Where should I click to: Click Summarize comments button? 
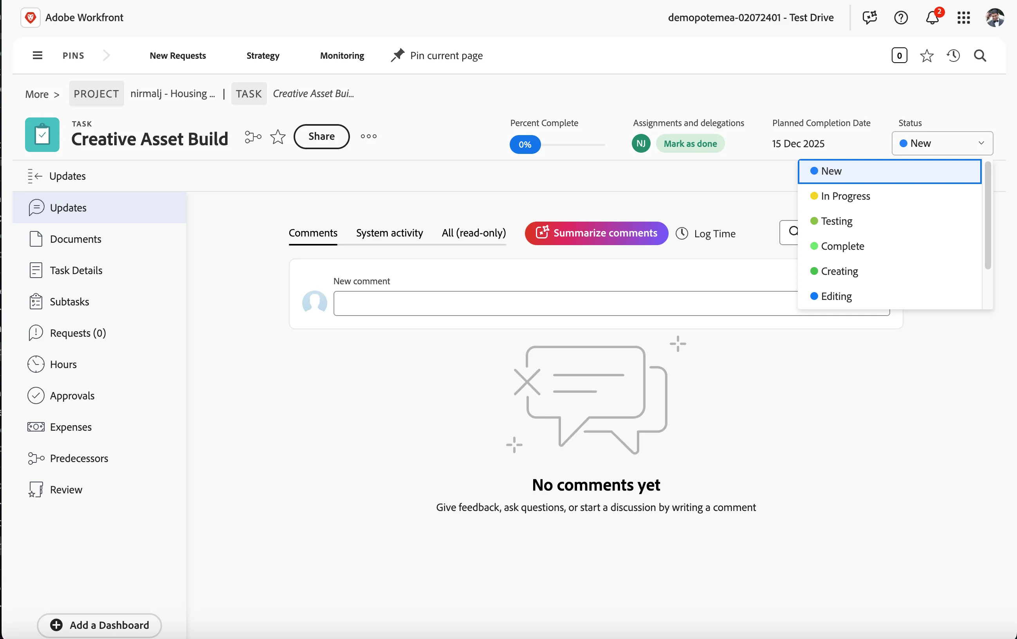pos(596,233)
